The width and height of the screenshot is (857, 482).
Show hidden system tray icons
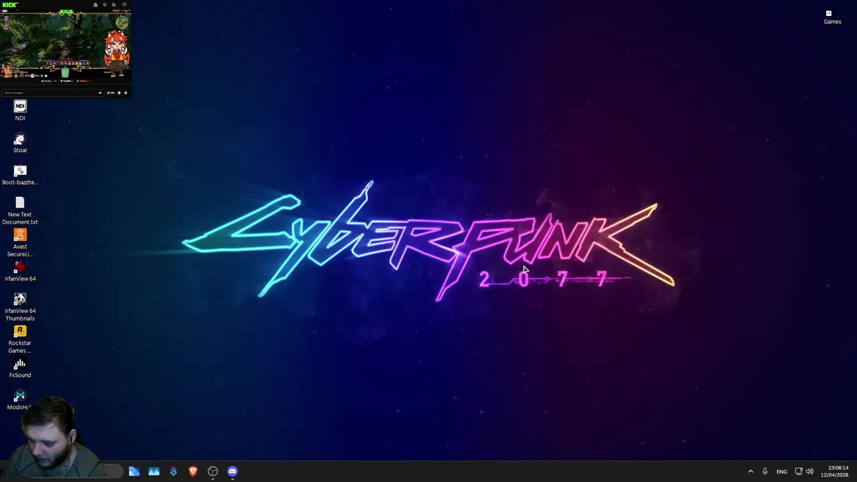coord(751,471)
